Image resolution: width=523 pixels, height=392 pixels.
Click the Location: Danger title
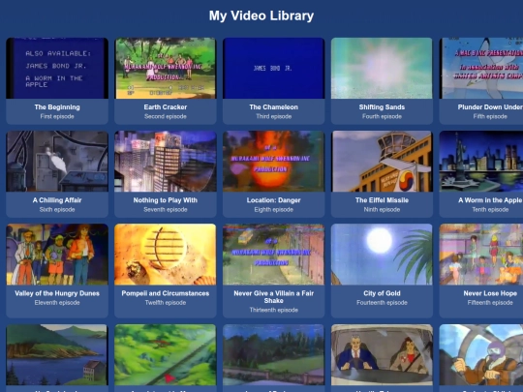click(x=273, y=200)
